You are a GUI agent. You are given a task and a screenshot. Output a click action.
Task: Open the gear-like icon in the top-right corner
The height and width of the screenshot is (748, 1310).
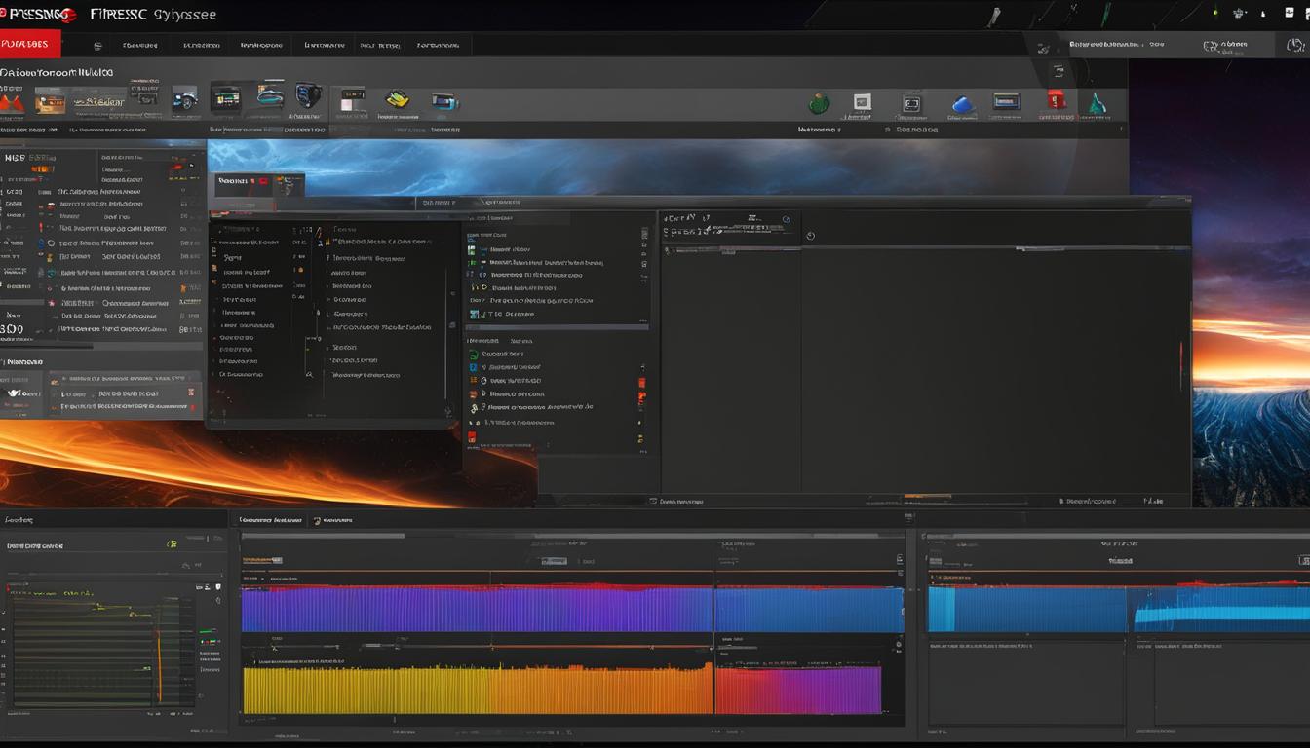pyautogui.click(x=1240, y=14)
